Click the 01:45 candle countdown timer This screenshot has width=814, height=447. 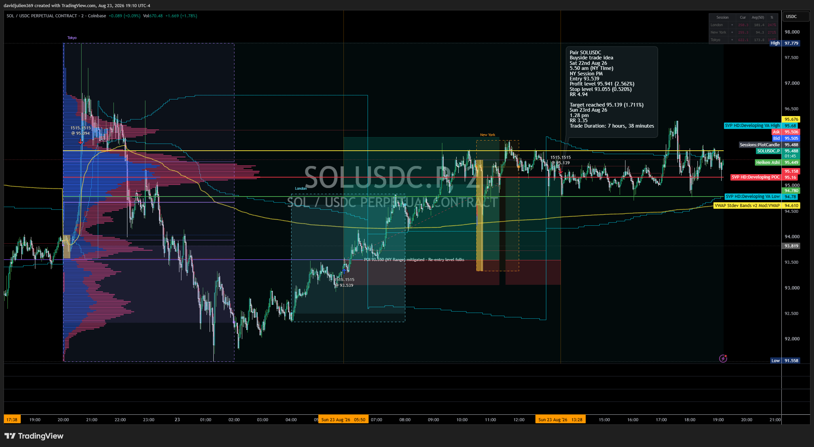click(x=791, y=156)
